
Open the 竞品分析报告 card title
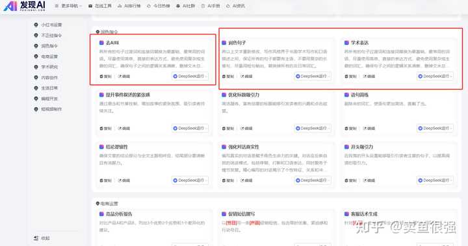click(x=119, y=214)
